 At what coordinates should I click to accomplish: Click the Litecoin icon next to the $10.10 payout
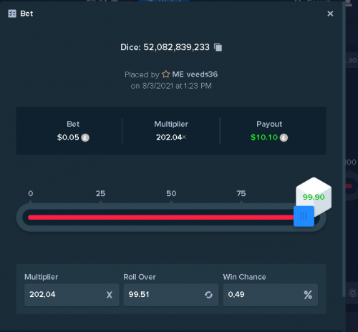(284, 137)
